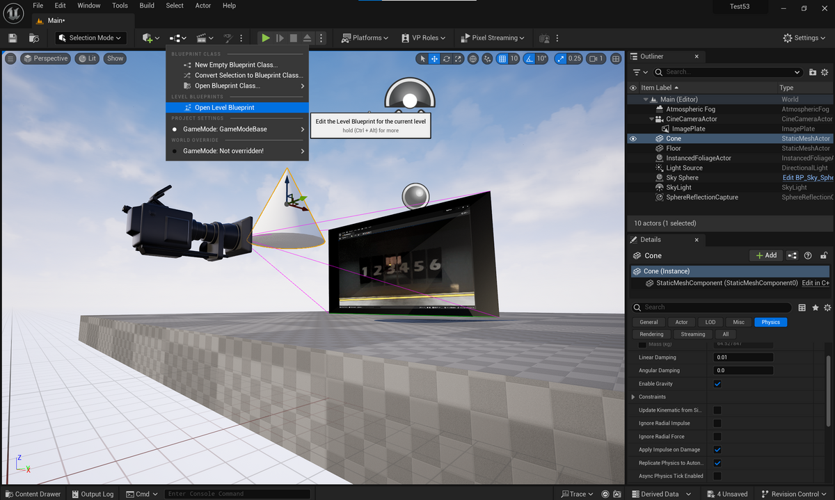
Task: Toggle the Enable Gravity checkbox
Action: click(717, 384)
